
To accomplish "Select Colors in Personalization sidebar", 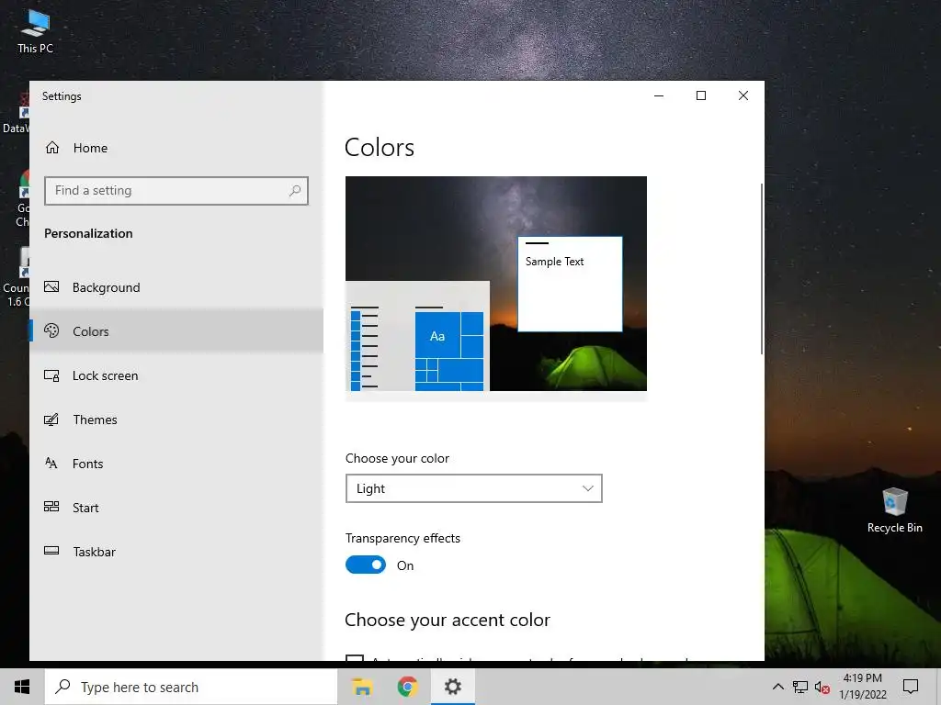I will tap(176, 330).
